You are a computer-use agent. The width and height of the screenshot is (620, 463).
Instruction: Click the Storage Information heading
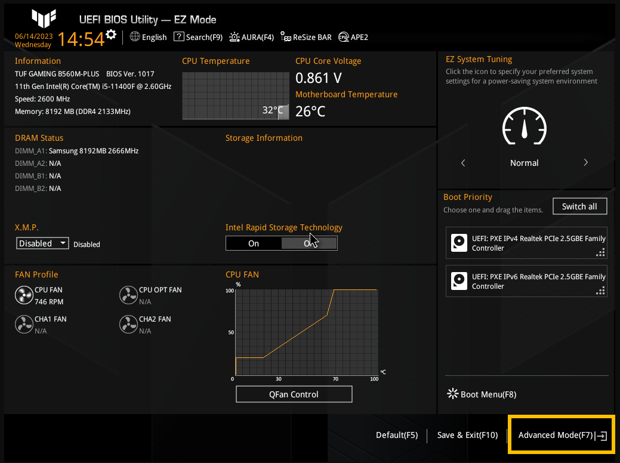(x=264, y=138)
